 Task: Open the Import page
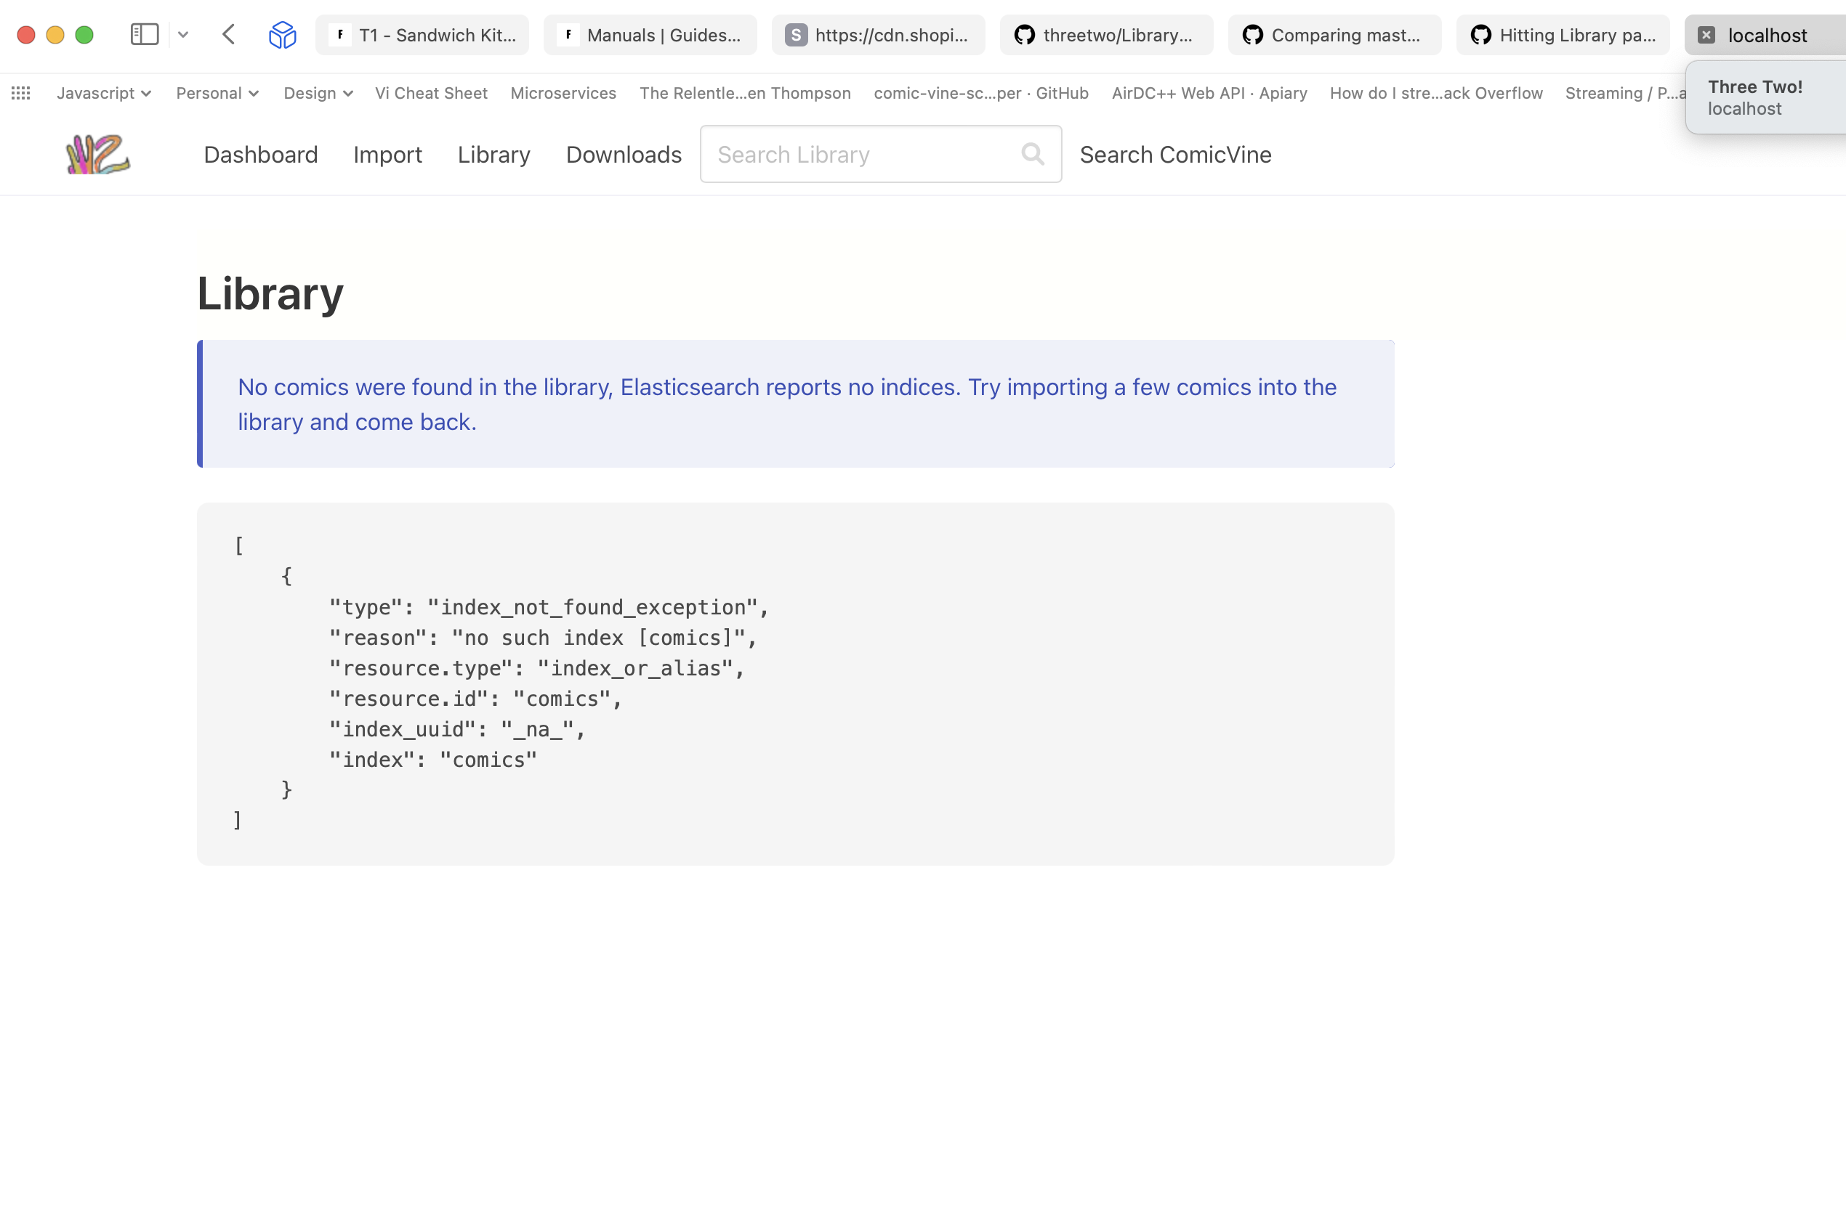click(x=387, y=155)
